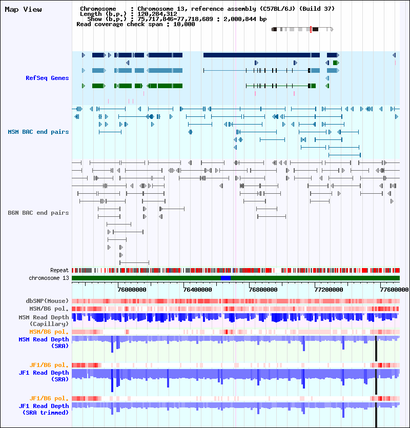Click the Map View heading
Viewport: 410px width, 428px height.
pyautogui.click(x=24, y=10)
